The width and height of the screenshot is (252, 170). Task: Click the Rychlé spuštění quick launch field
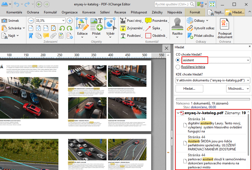(x=174, y=4)
